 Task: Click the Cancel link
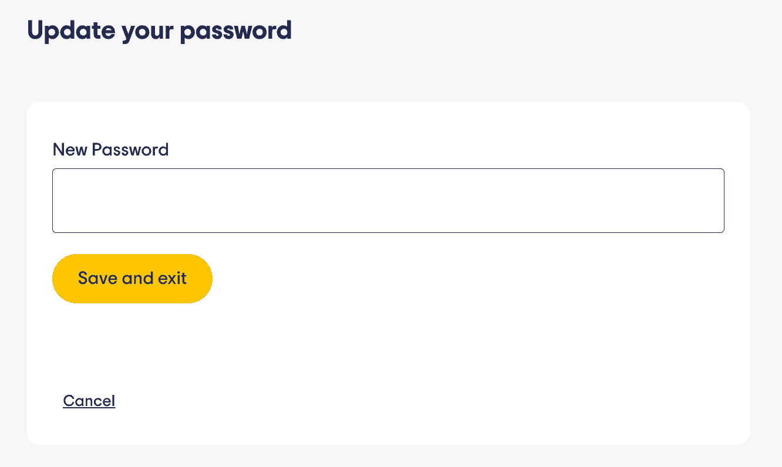89,401
